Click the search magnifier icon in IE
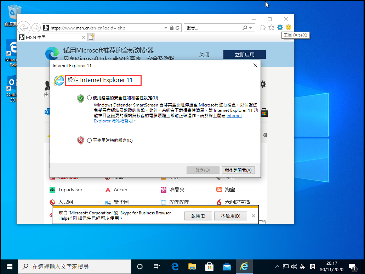The height and width of the screenshot is (274, 365). [x=245, y=28]
